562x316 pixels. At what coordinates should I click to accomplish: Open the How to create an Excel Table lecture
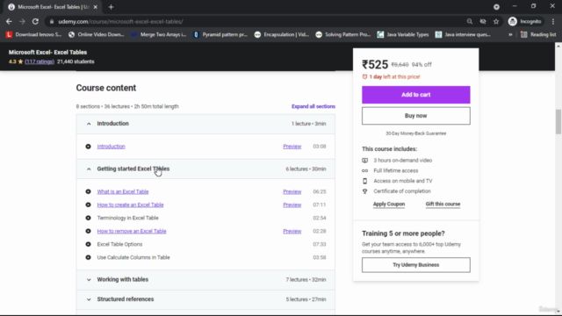click(130, 205)
